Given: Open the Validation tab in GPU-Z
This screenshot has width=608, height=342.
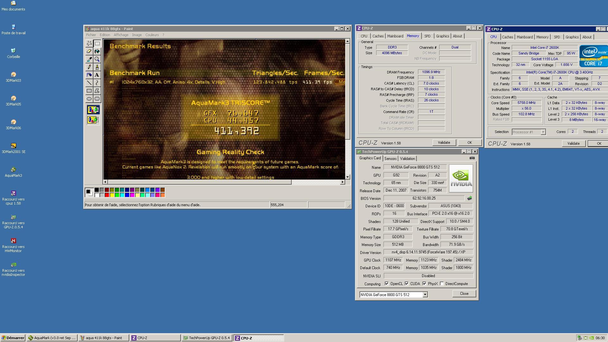Looking at the screenshot, I should (x=407, y=159).
